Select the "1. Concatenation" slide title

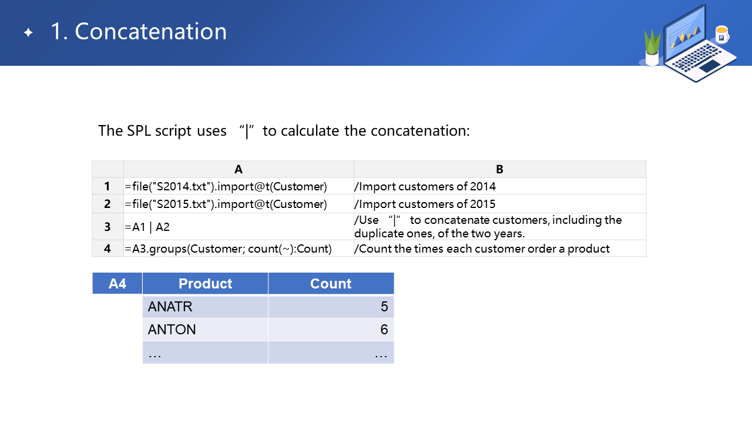[139, 32]
